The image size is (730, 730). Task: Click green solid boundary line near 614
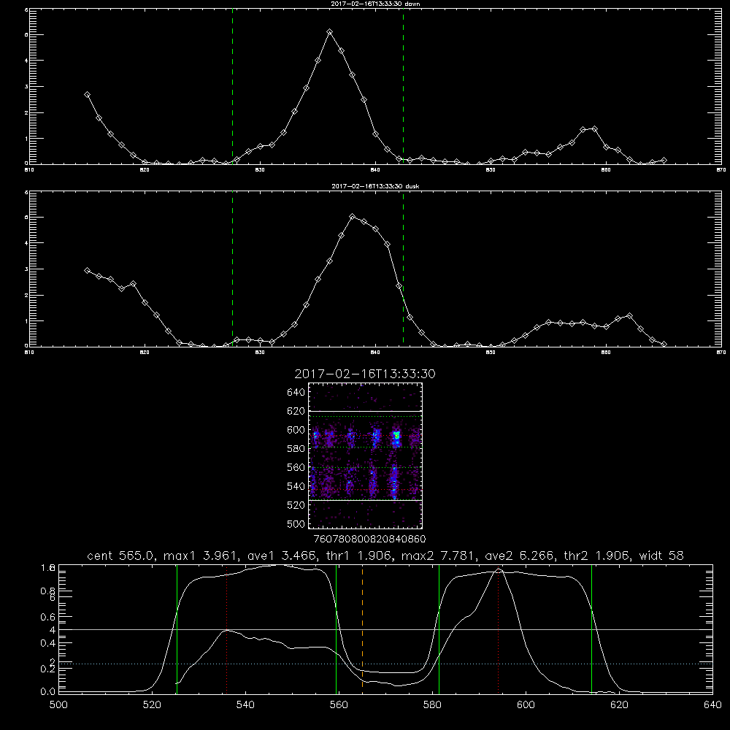click(x=592, y=629)
